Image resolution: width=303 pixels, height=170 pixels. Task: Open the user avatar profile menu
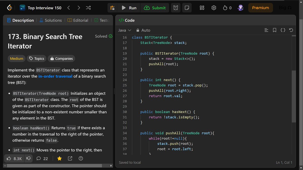point(241,8)
